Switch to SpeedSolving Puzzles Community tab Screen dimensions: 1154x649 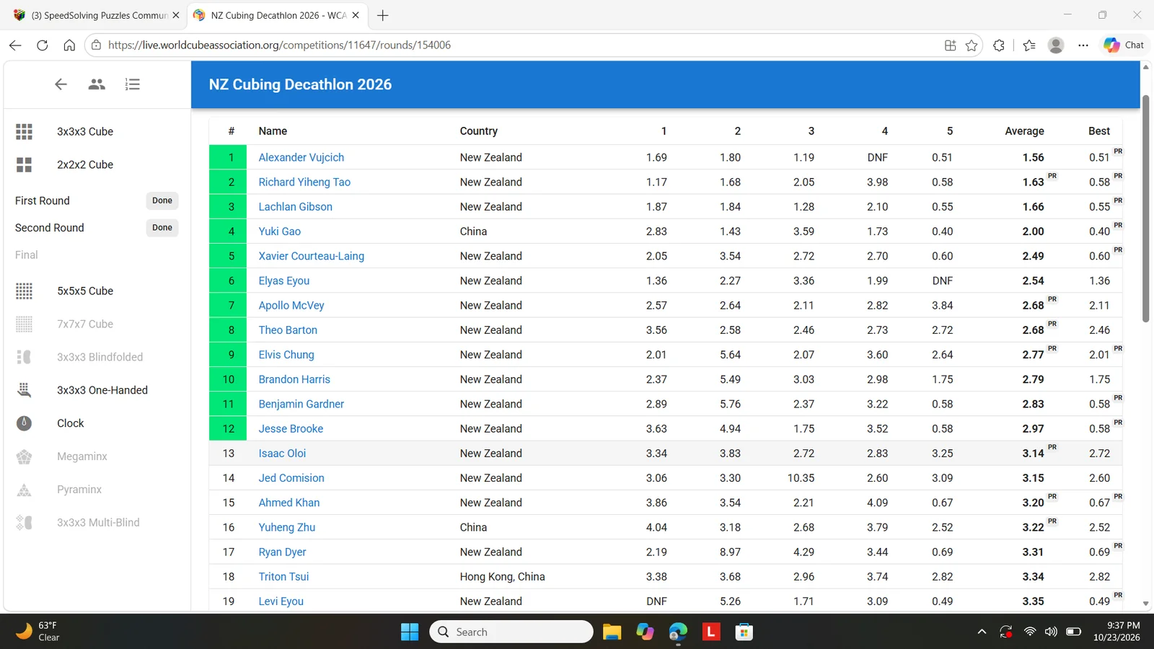click(x=97, y=15)
